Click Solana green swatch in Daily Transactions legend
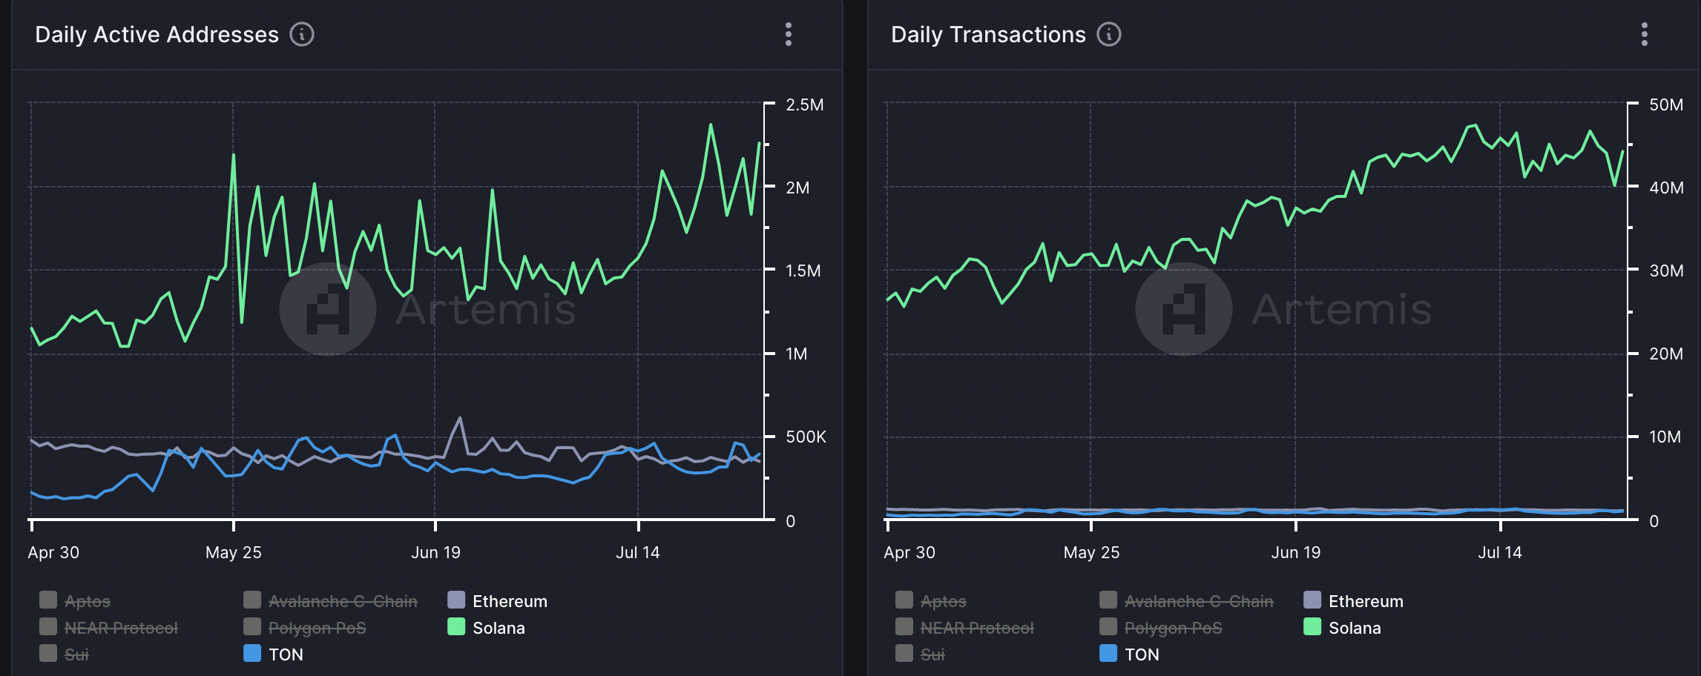The height and width of the screenshot is (676, 1701). click(x=1312, y=627)
